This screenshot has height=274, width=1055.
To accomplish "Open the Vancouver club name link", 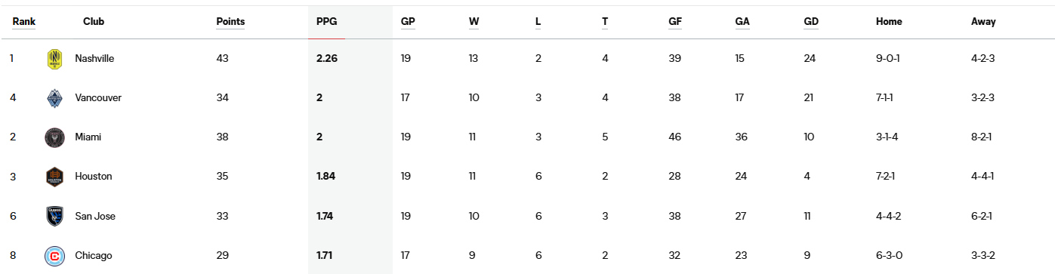I will tap(98, 98).
